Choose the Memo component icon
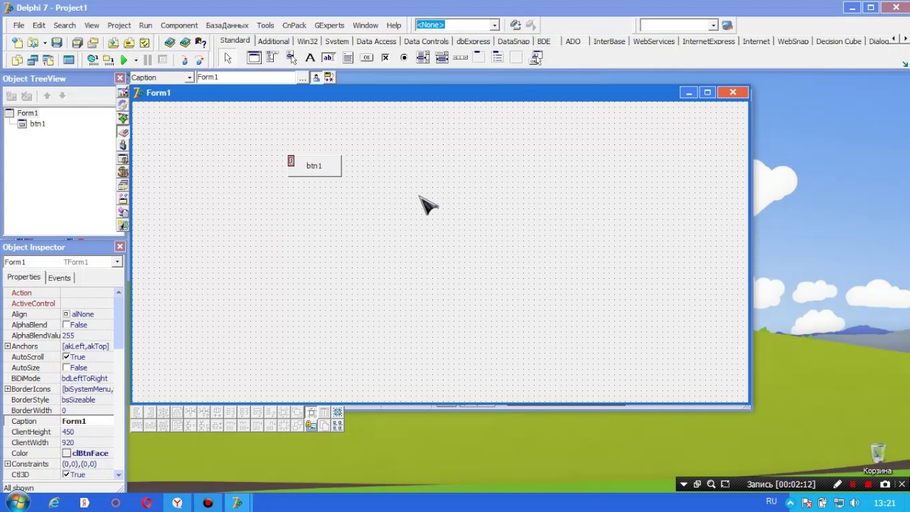Viewport: 910px width, 512px height. tap(348, 58)
